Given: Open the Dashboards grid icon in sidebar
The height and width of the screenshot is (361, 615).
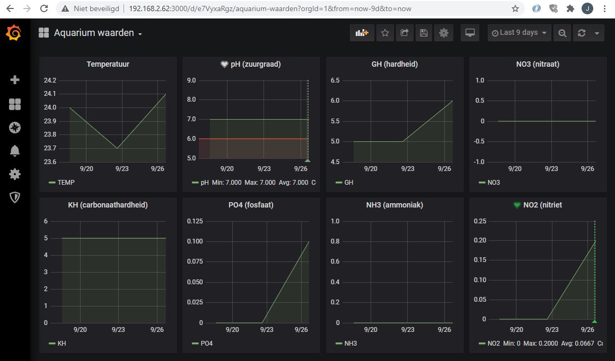Looking at the screenshot, I should coord(15,104).
